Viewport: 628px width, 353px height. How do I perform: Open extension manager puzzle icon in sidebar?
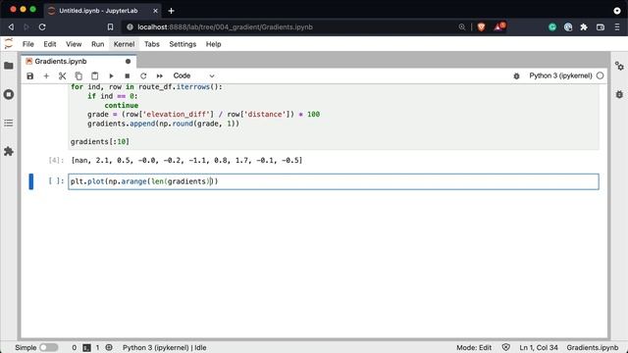tap(9, 151)
